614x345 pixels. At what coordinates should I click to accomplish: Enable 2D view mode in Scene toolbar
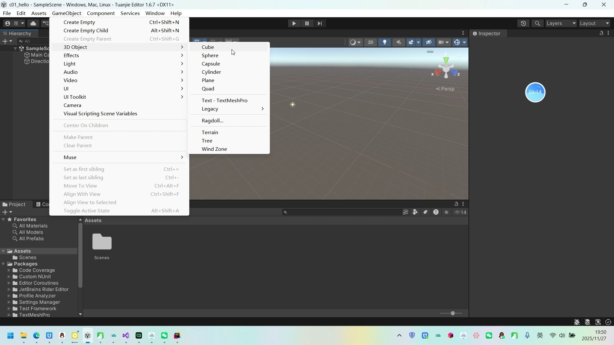click(x=370, y=42)
